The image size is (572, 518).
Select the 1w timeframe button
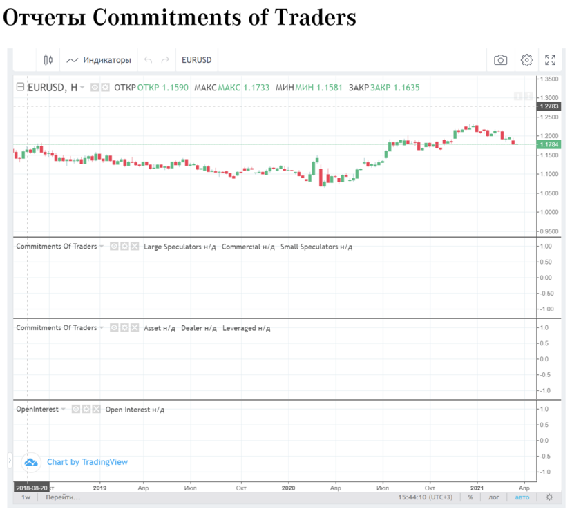click(26, 497)
